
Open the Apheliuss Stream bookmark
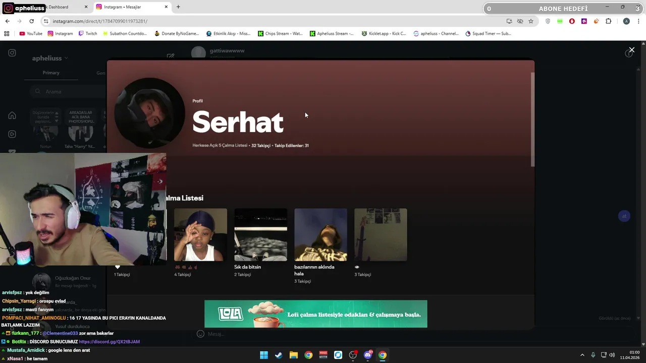coord(332,34)
